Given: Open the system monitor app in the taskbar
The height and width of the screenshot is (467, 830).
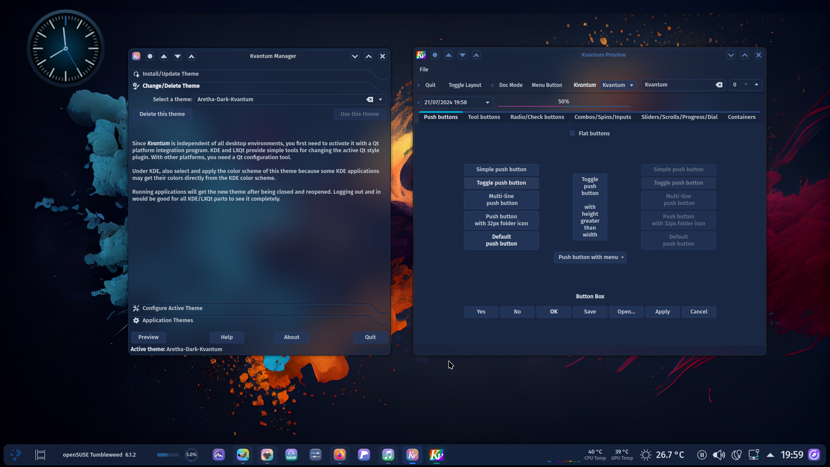Looking at the screenshot, I should [x=219, y=454].
